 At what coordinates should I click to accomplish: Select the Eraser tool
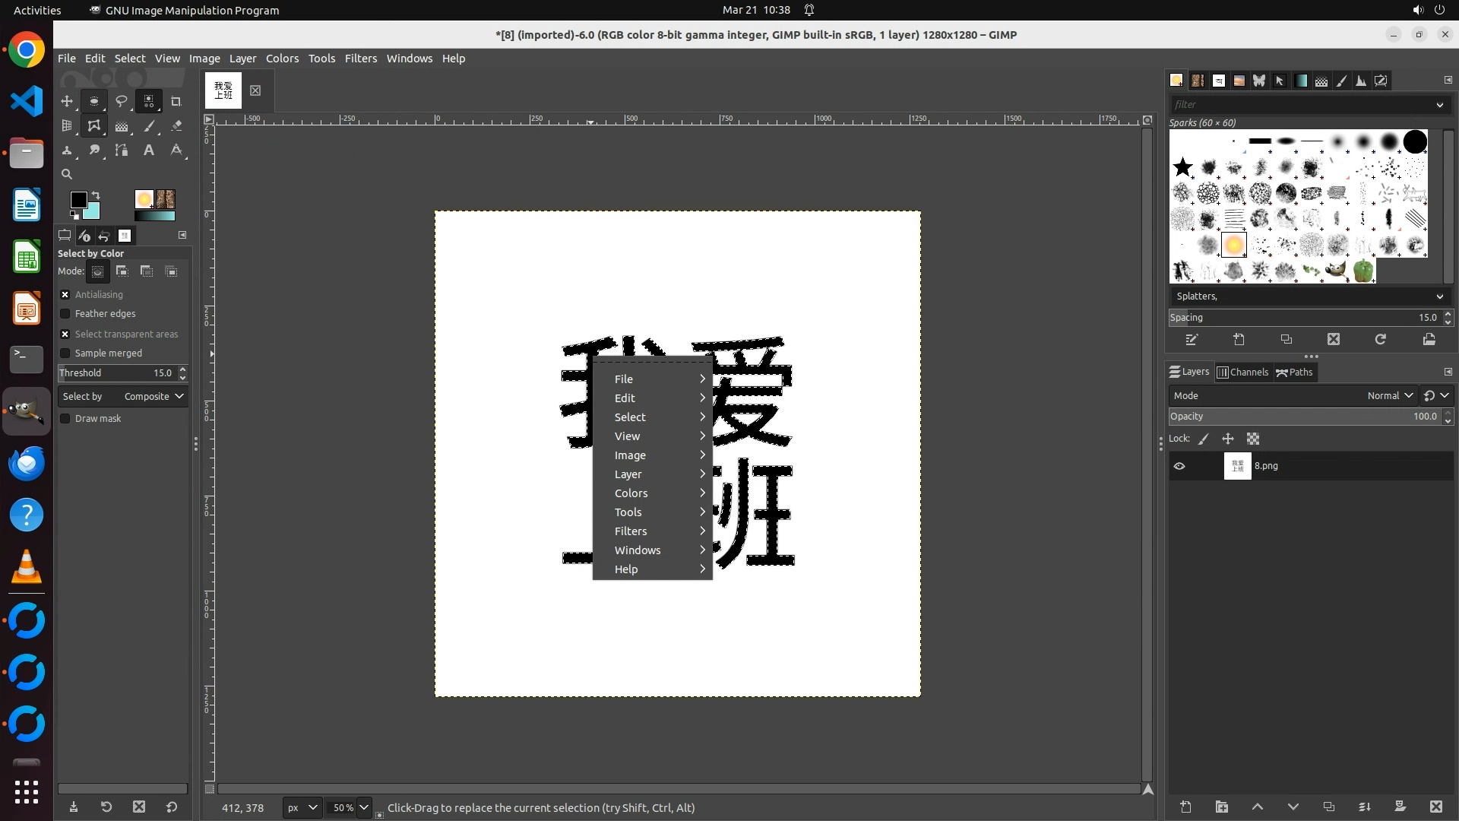176,126
